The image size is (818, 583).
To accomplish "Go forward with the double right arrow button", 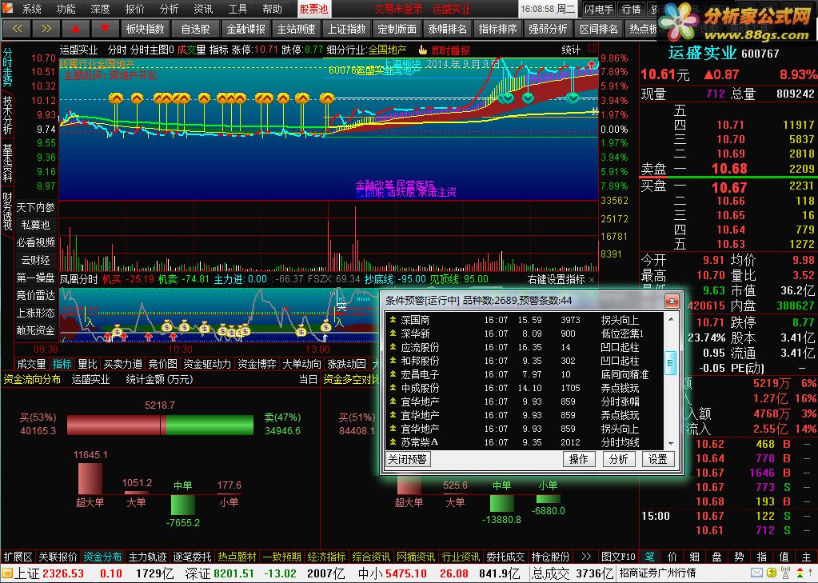I will click(46, 29).
